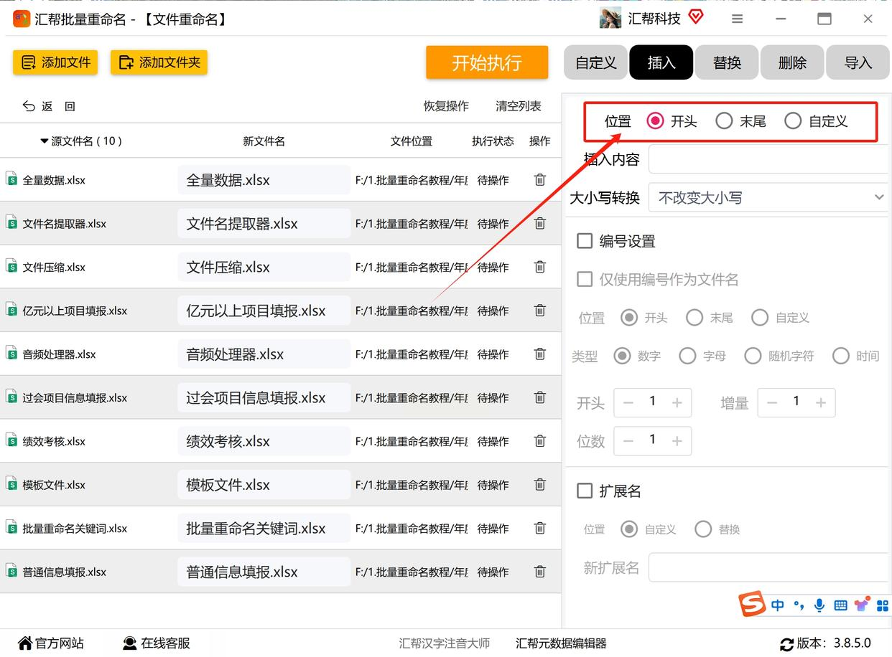Screen dimensions: 892x657
Task: Click the user avatar next to 汇帮科技
Action: (x=610, y=19)
